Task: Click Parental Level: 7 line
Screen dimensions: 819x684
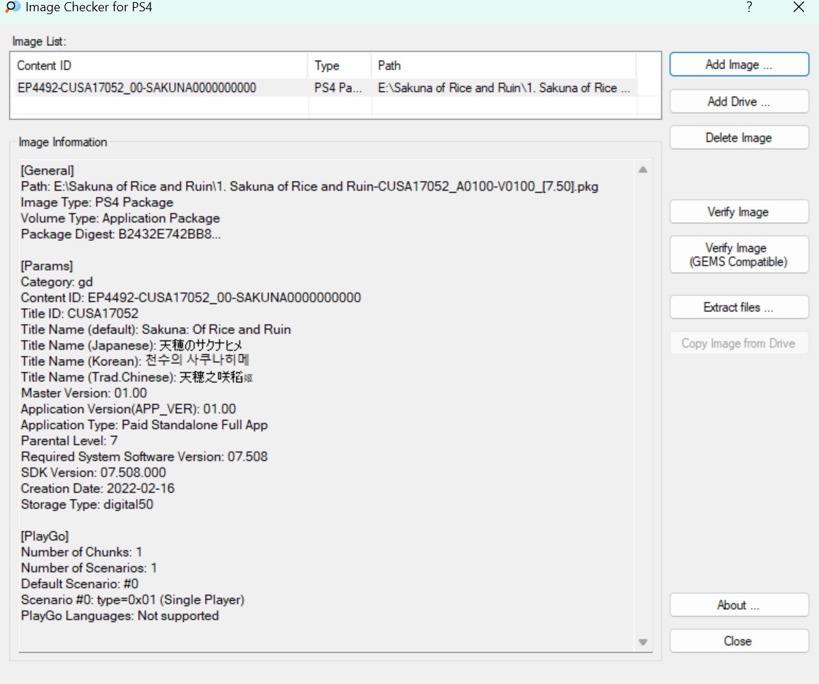Action: (69, 441)
